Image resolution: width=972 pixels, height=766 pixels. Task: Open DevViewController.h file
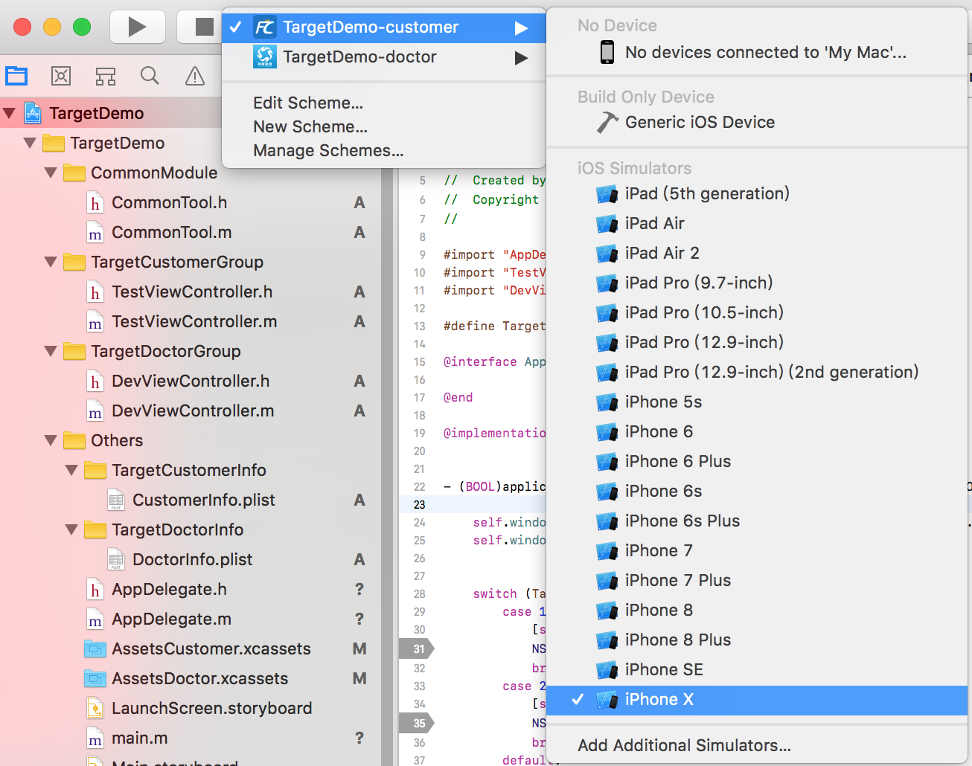tap(191, 381)
